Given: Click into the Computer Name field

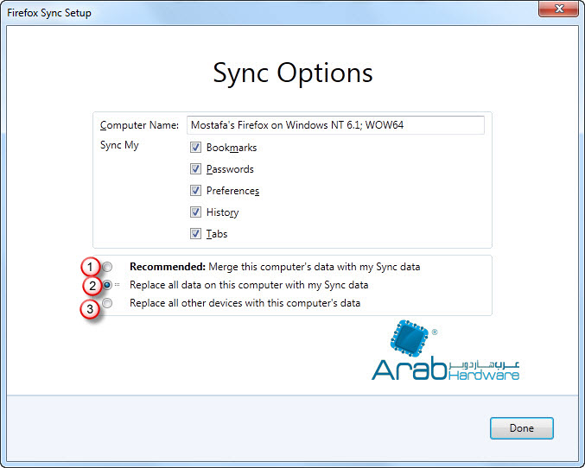Looking at the screenshot, I should tap(335, 125).
